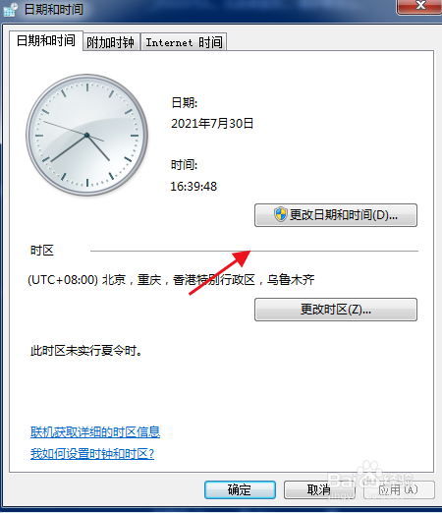Click the 时区 section label
Screen dimensions: 442x513
click(x=42, y=251)
